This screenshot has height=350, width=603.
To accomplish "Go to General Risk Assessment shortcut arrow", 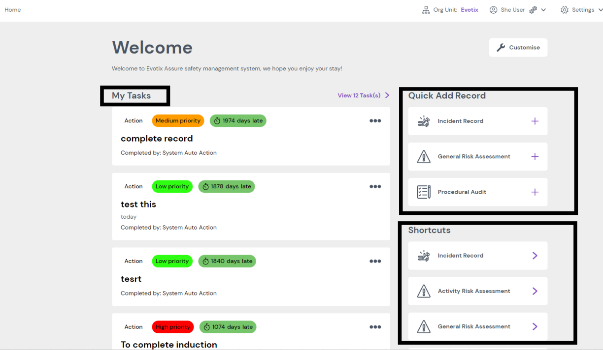I will [535, 326].
